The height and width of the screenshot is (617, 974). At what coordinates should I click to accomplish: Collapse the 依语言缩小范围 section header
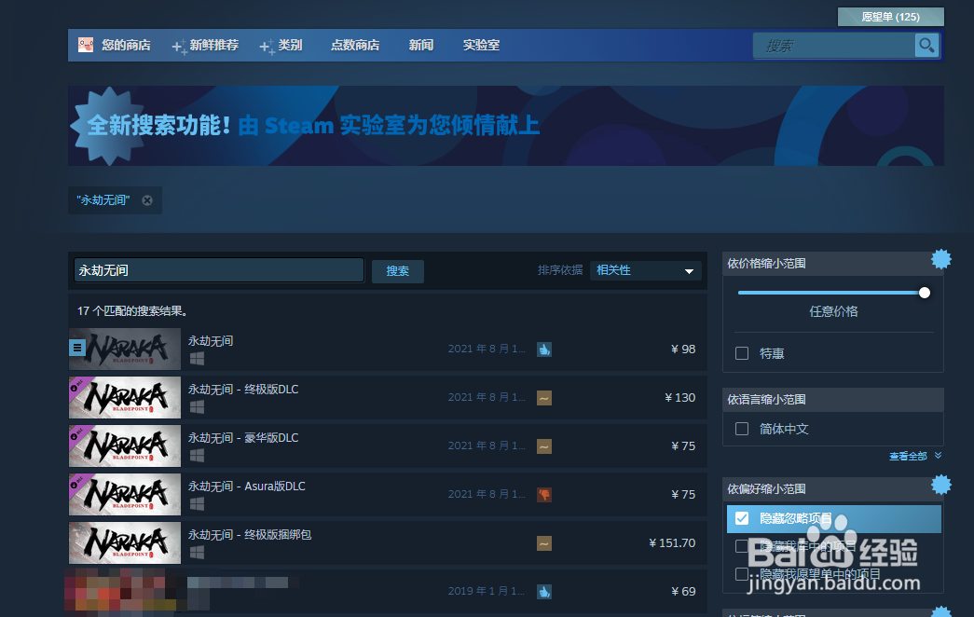(833, 400)
